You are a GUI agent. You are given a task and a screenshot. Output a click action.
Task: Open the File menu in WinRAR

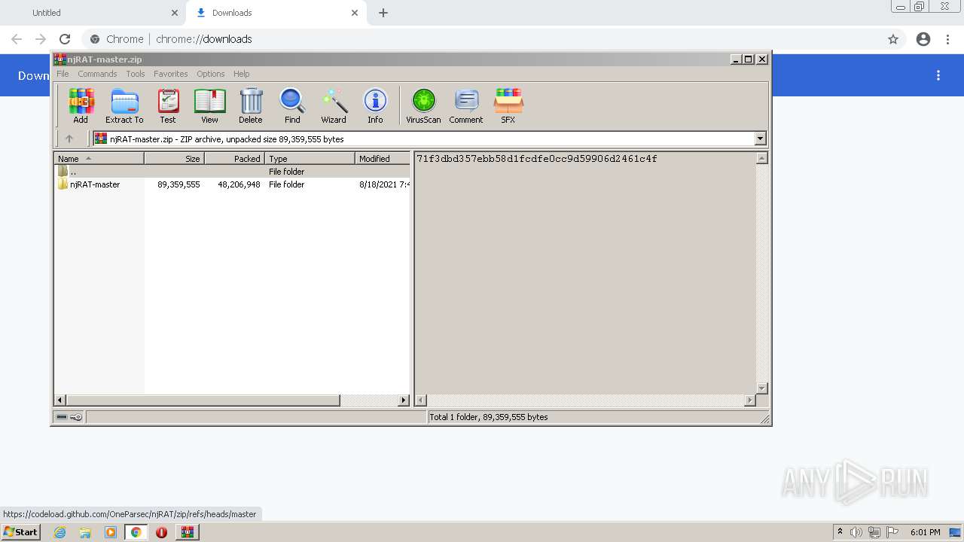(63, 74)
